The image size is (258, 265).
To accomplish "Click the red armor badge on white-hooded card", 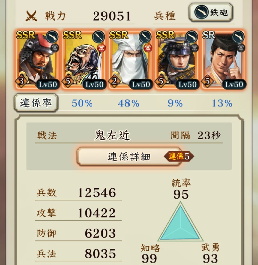I will [148, 48].
